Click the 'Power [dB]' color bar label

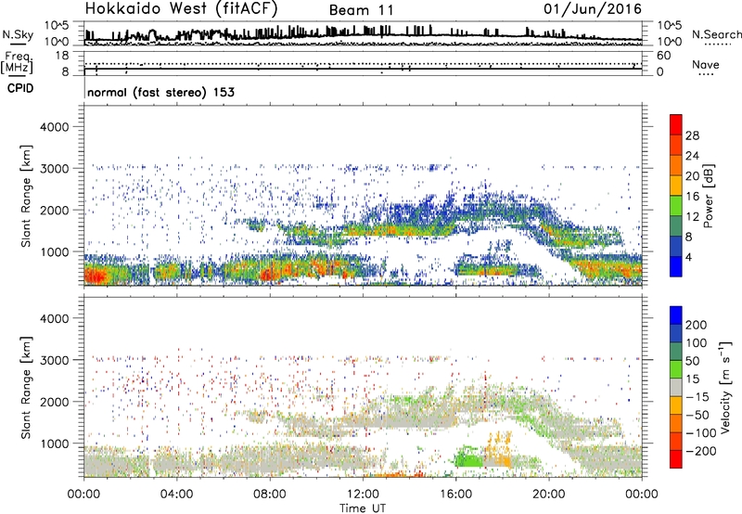tap(709, 196)
